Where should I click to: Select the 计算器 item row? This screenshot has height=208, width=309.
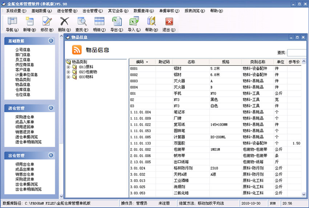coord(215,137)
